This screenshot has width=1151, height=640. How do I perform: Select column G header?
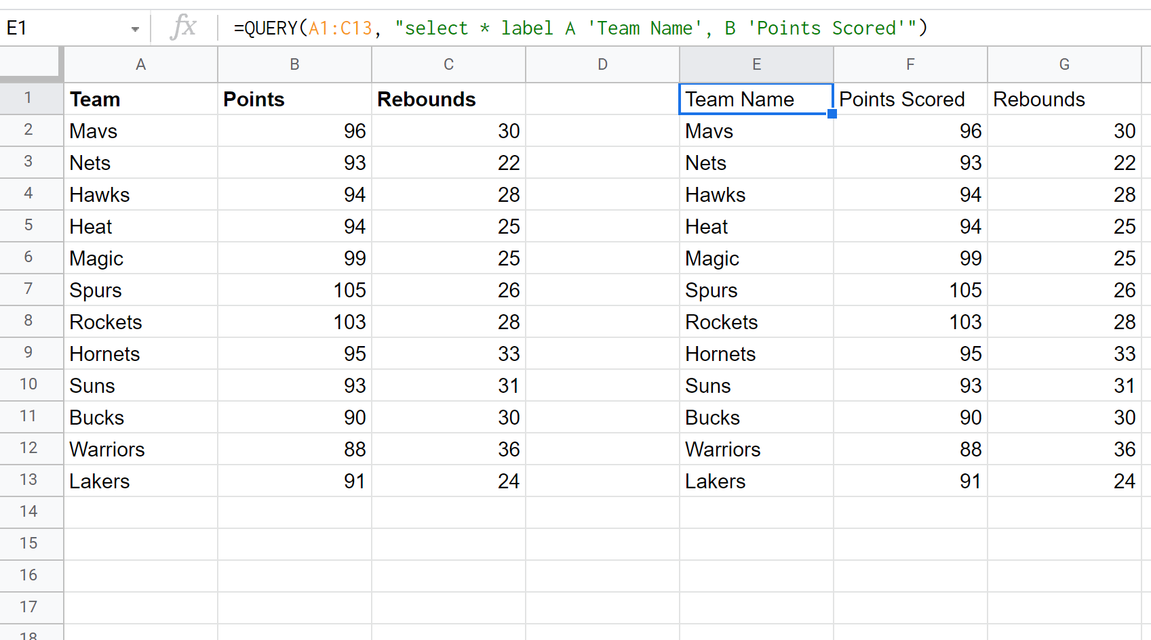[1064, 64]
